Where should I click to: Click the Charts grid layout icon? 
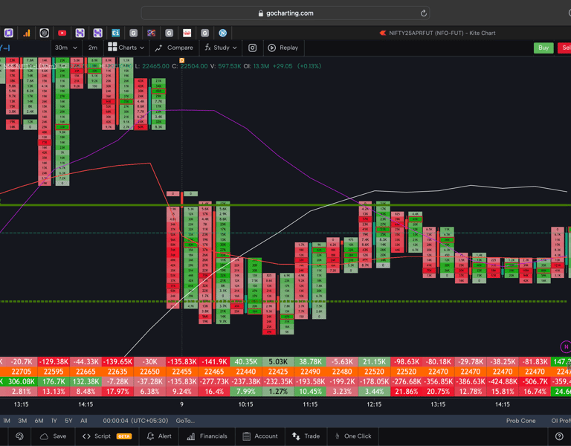(112, 47)
